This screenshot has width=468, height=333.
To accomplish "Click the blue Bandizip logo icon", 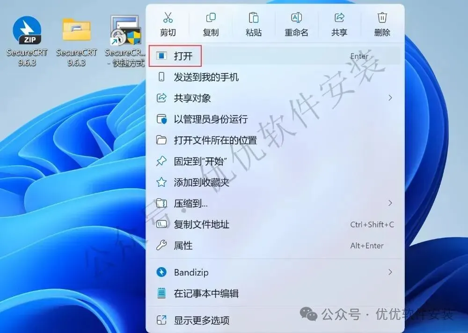I will (x=161, y=272).
